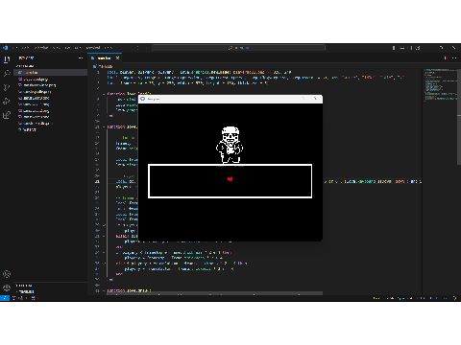Open the Run and Debug view
Viewport: 461px width, 345px height.
coord(7,102)
